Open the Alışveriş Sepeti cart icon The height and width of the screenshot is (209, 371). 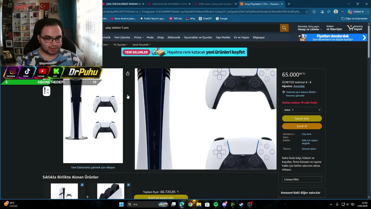(355, 28)
